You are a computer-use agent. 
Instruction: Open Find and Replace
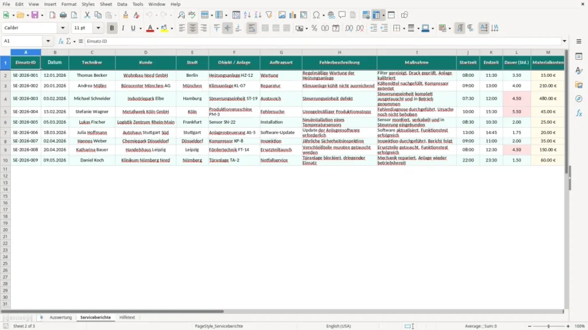click(x=181, y=15)
